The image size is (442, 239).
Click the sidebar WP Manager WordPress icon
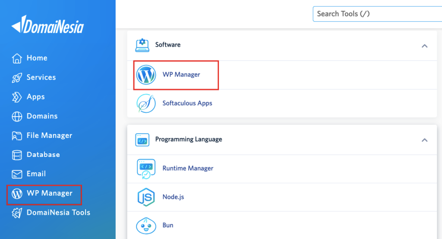tap(17, 194)
